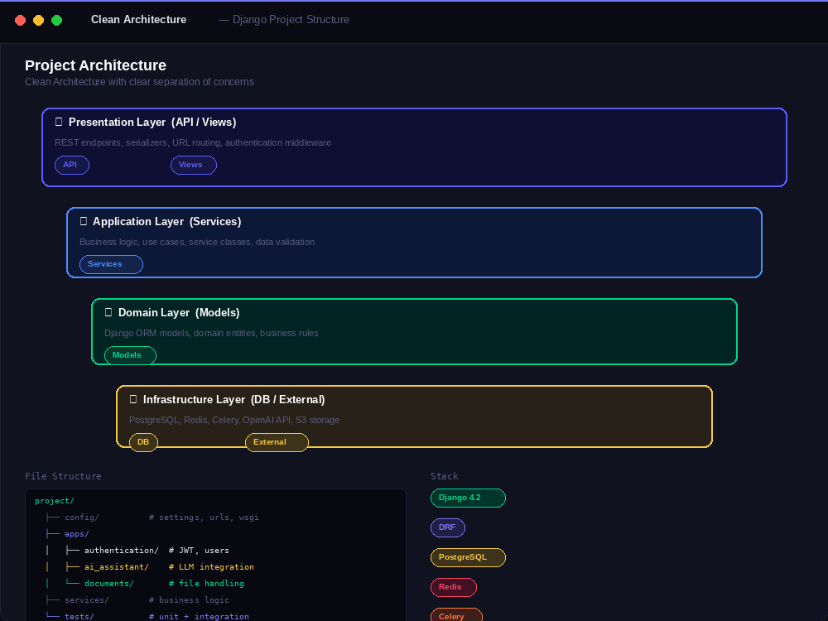Viewport: 828px width, 621px height.
Task: Click the 'REST endpoints, serializers' description
Action: pyautogui.click(x=193, y=142)
